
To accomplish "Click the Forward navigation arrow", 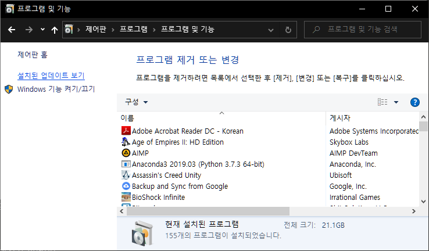I will [x=28, y=30].
